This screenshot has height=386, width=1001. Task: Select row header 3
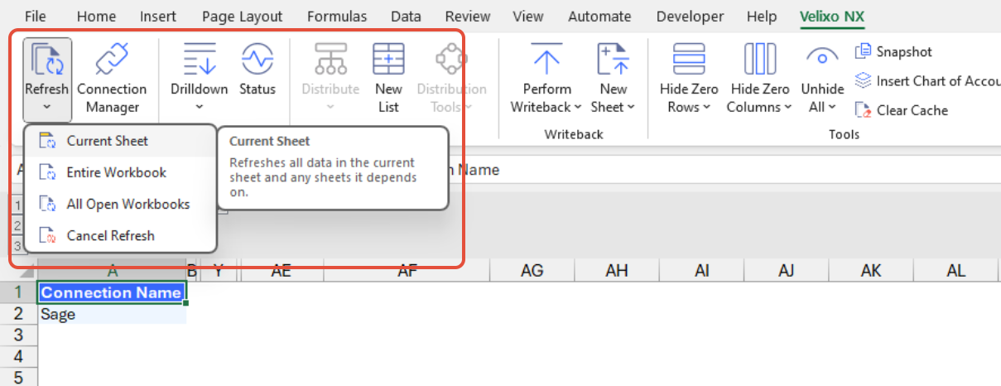(19, 335)
